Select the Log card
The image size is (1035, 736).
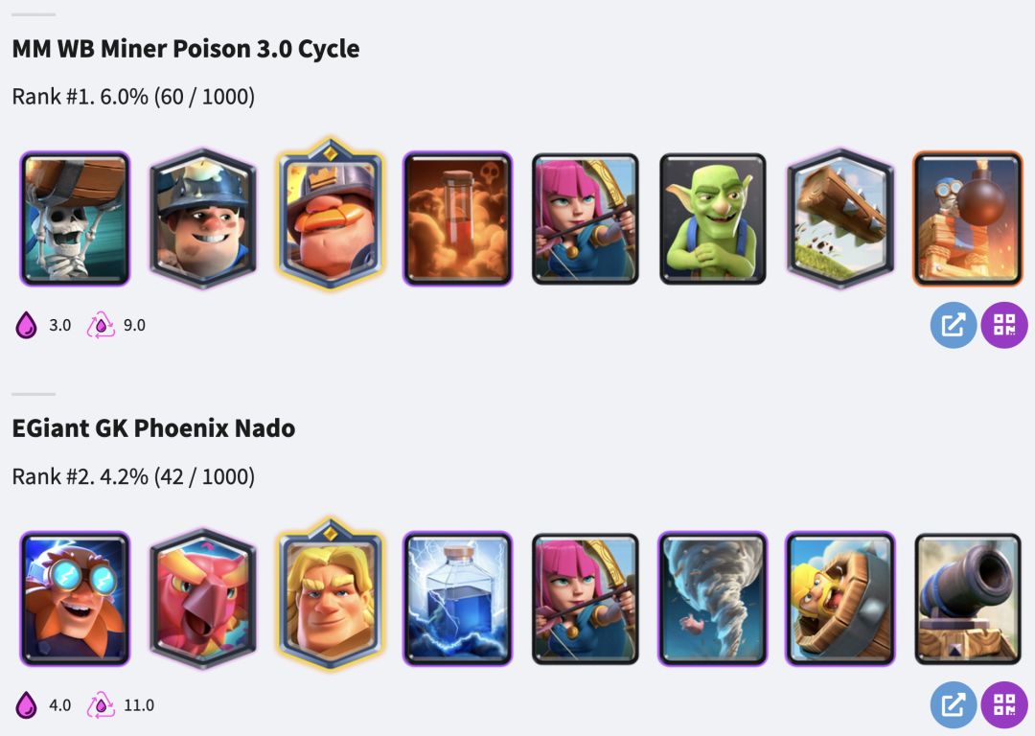click(x=840, y=218)
